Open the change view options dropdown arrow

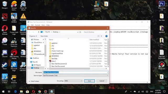coord(101,36)
